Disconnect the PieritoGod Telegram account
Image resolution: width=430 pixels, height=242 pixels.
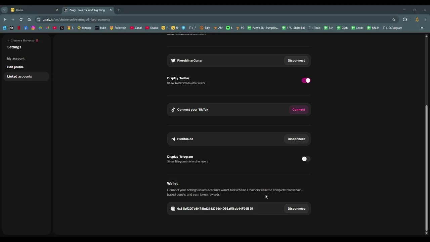[x=296, y=139]
